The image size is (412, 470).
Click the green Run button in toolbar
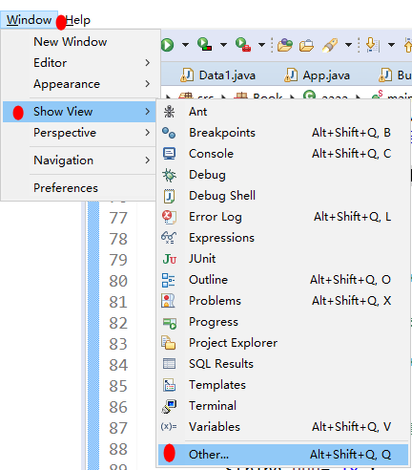(x=168, y=45)
